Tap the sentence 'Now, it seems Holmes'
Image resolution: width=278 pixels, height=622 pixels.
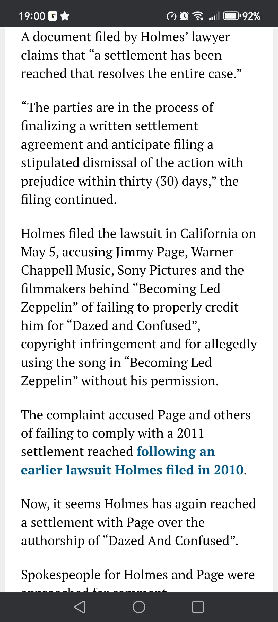pyautogui.click(x=138, y=522)
